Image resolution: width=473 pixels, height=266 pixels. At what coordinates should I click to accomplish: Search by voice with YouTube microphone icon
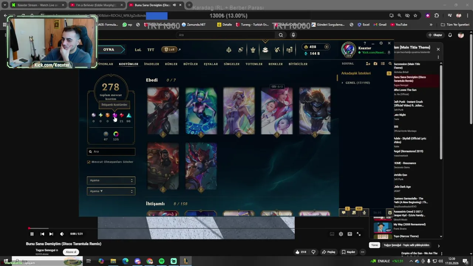(x=293, y=35)
